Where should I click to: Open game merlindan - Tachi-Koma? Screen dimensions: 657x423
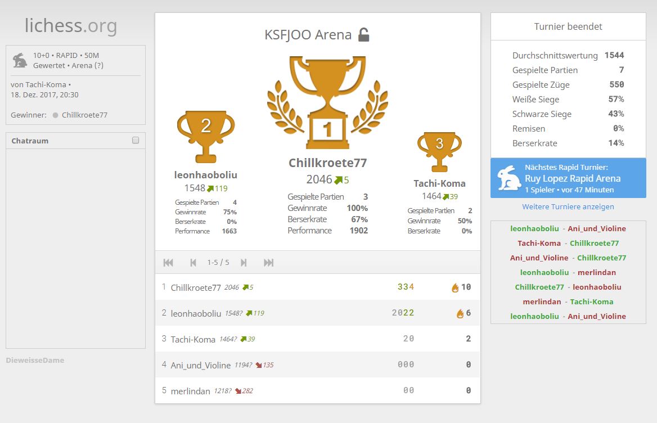tap(568, 302)
